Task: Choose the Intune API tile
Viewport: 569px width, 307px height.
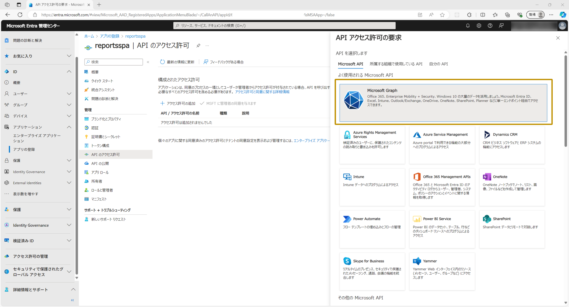Action: click(x=372, y=187)
